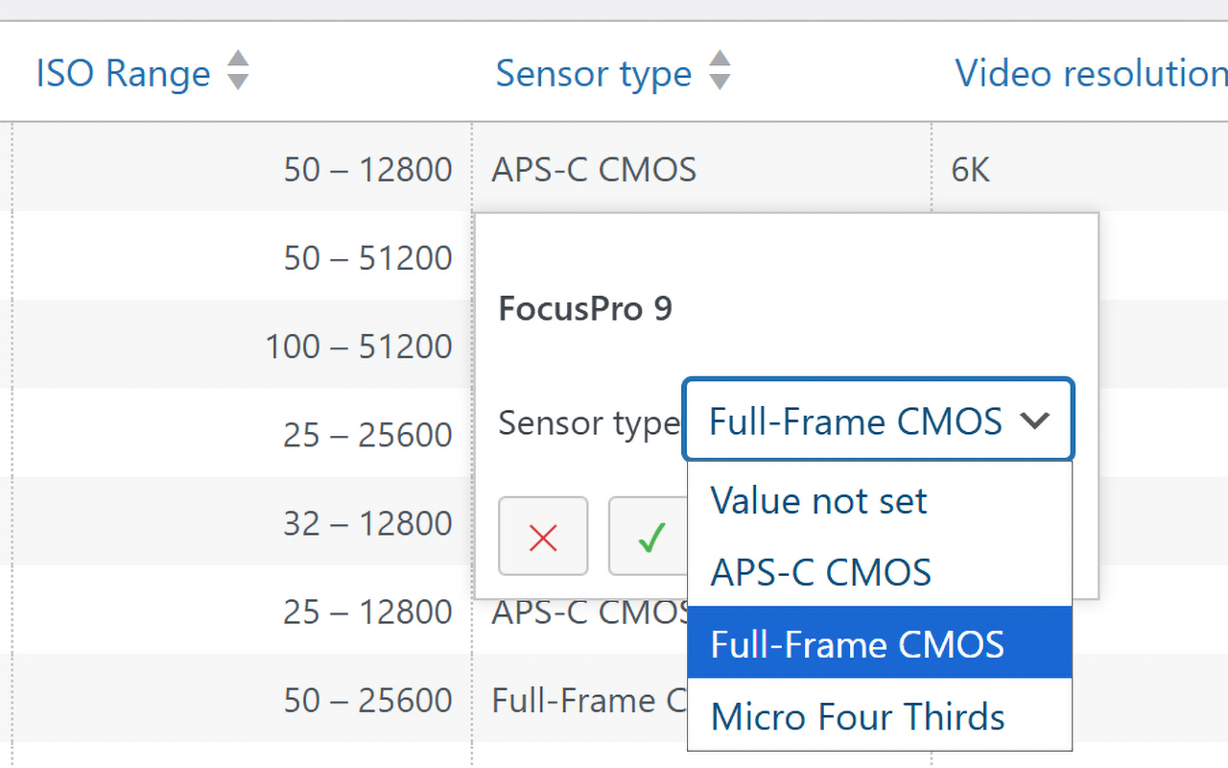Click the "100 – 51200" ISO cell
The image size is (1228, 768).
[x=359, y=347]
